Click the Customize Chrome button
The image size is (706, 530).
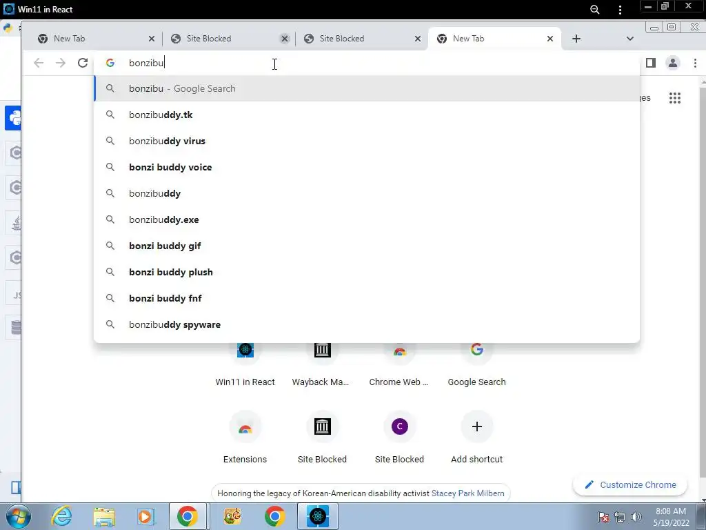coord(630,485)
